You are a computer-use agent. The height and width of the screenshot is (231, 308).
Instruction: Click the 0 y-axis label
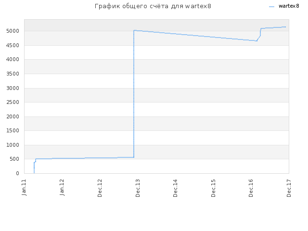coord(18,173)
